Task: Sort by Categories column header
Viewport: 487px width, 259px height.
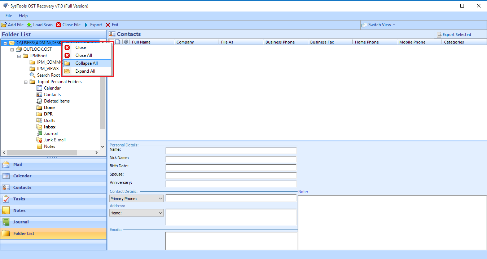Action: click(464, 42)
